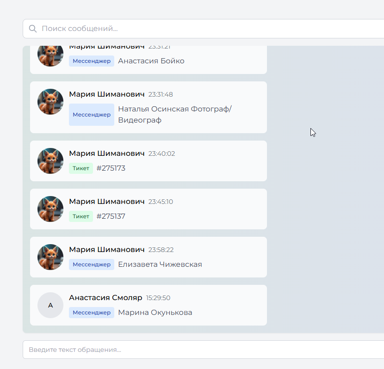
Task: Select the text Анастасия Бойко
Action: pos(151,61)
